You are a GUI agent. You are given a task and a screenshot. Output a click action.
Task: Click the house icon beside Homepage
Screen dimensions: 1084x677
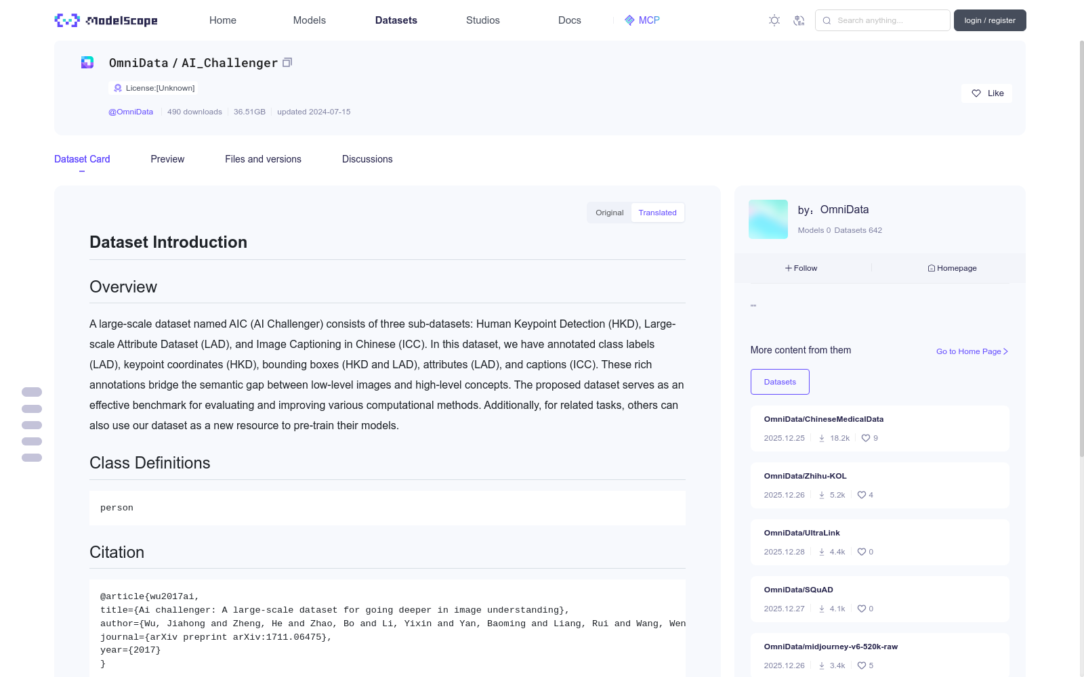point(932,268)
